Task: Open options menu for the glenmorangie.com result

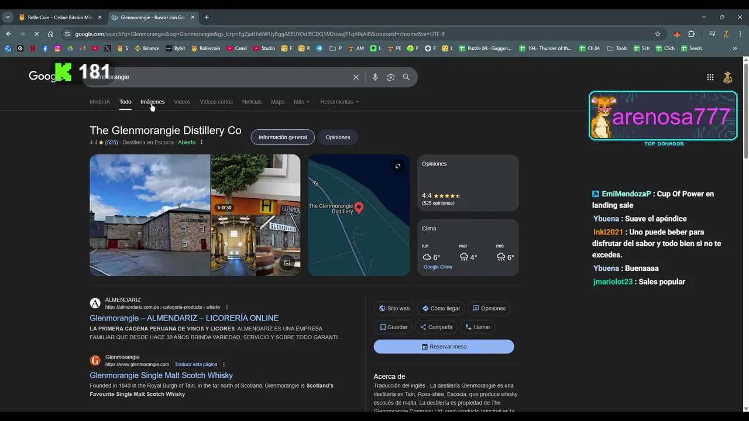Action: pyautogui.click(x=224, y=364)
